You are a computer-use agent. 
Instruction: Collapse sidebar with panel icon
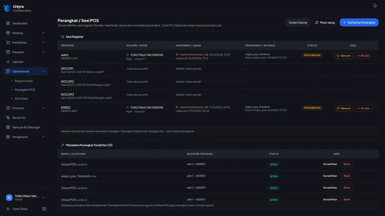pyautogui.click(x=44, y=209)
